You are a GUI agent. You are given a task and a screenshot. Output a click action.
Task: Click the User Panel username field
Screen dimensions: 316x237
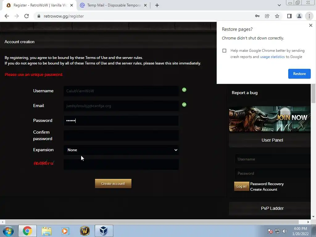[x=272, y=159]
